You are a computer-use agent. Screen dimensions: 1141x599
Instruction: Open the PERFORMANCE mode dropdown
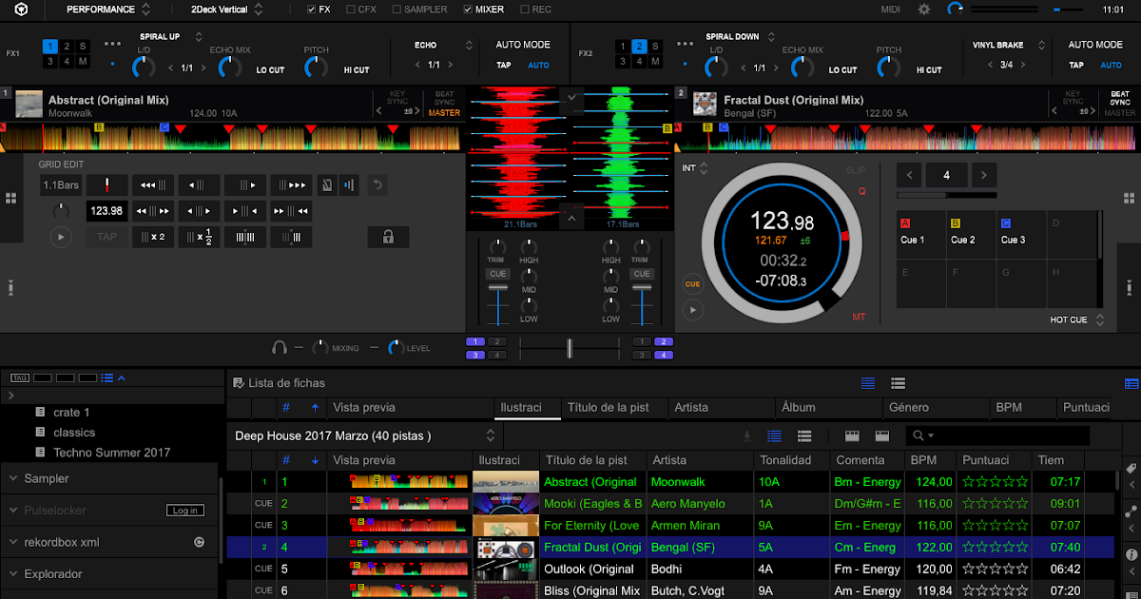click(107, 10)
